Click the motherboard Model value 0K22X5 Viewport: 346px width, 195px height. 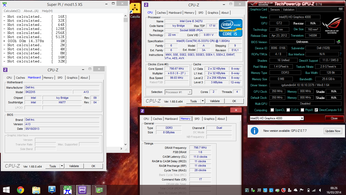point(48,92)
